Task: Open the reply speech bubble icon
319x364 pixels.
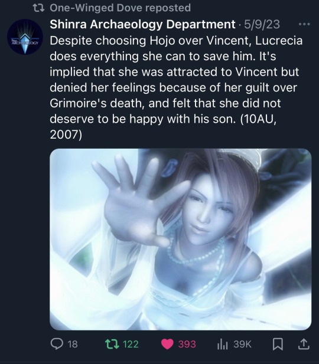Action: point(57,344)
